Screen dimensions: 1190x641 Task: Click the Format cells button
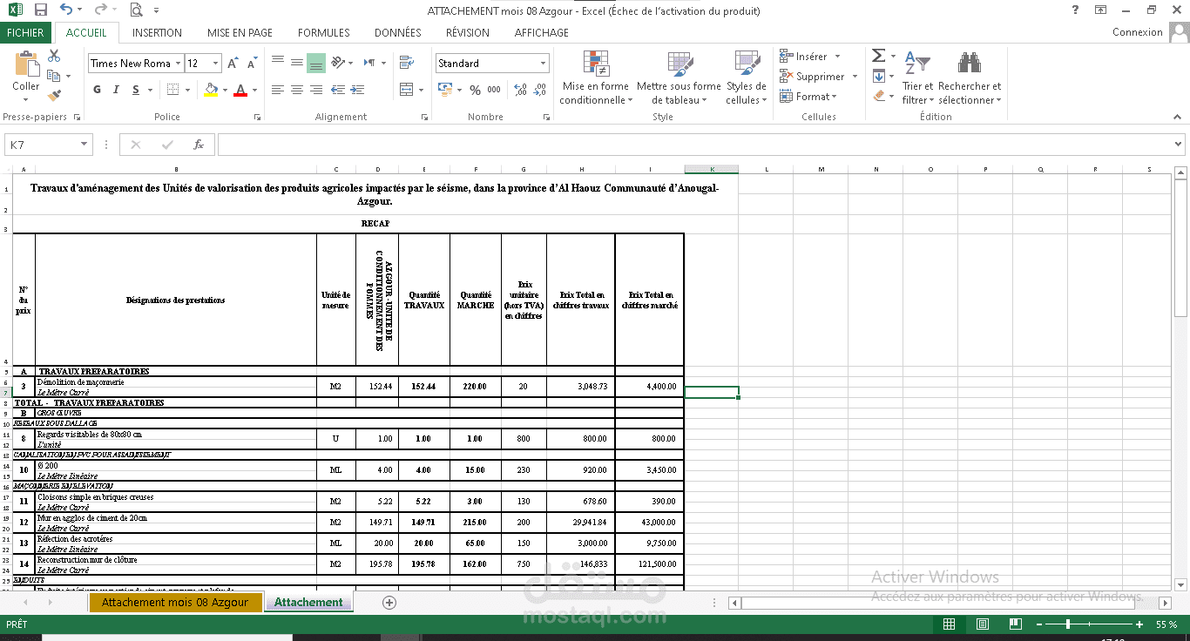(808, 96)
